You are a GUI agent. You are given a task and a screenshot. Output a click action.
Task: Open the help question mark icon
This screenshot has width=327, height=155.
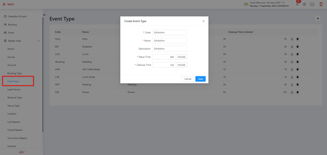304,4
